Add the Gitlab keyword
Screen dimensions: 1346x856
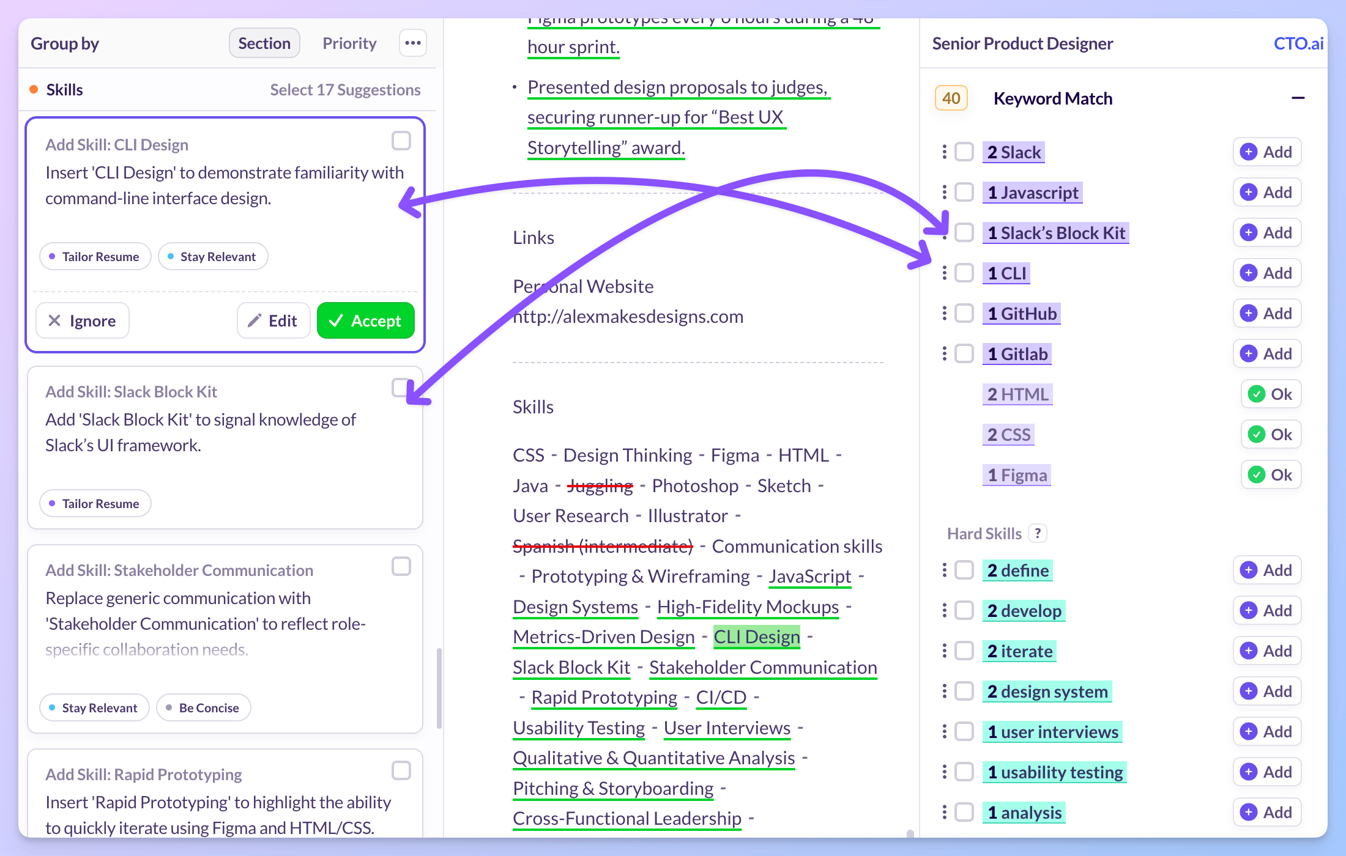[x=1266, y=353]
